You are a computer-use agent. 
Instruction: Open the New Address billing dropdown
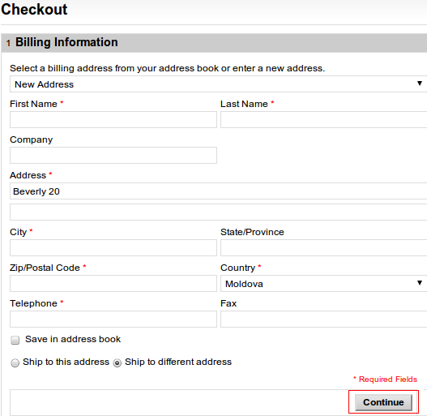[219, 84]
